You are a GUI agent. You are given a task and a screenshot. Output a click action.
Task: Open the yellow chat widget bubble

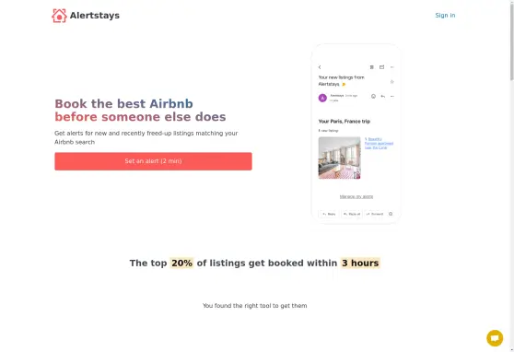(x=495, y=338)
